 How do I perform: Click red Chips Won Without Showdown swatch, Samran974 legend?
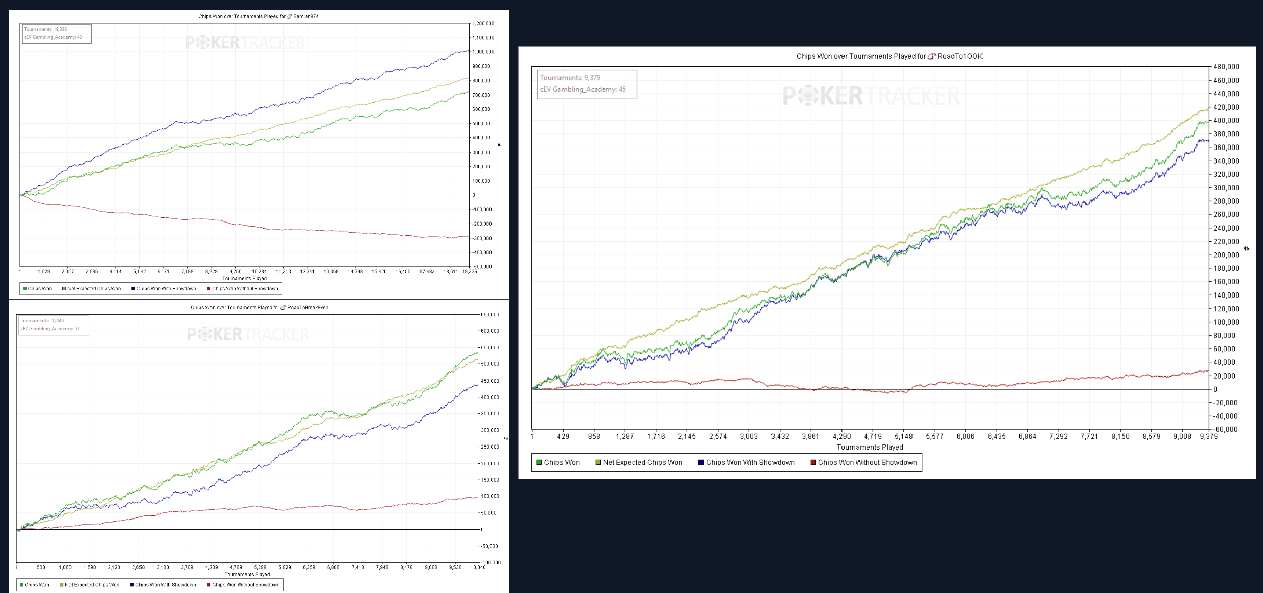click(x=208, y=289)
